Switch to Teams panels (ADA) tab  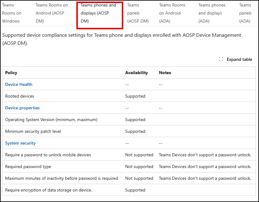(245, 13)
